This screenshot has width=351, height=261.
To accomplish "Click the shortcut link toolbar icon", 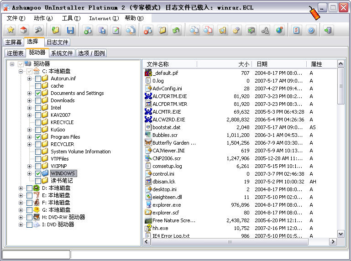I will click(265, 30).
